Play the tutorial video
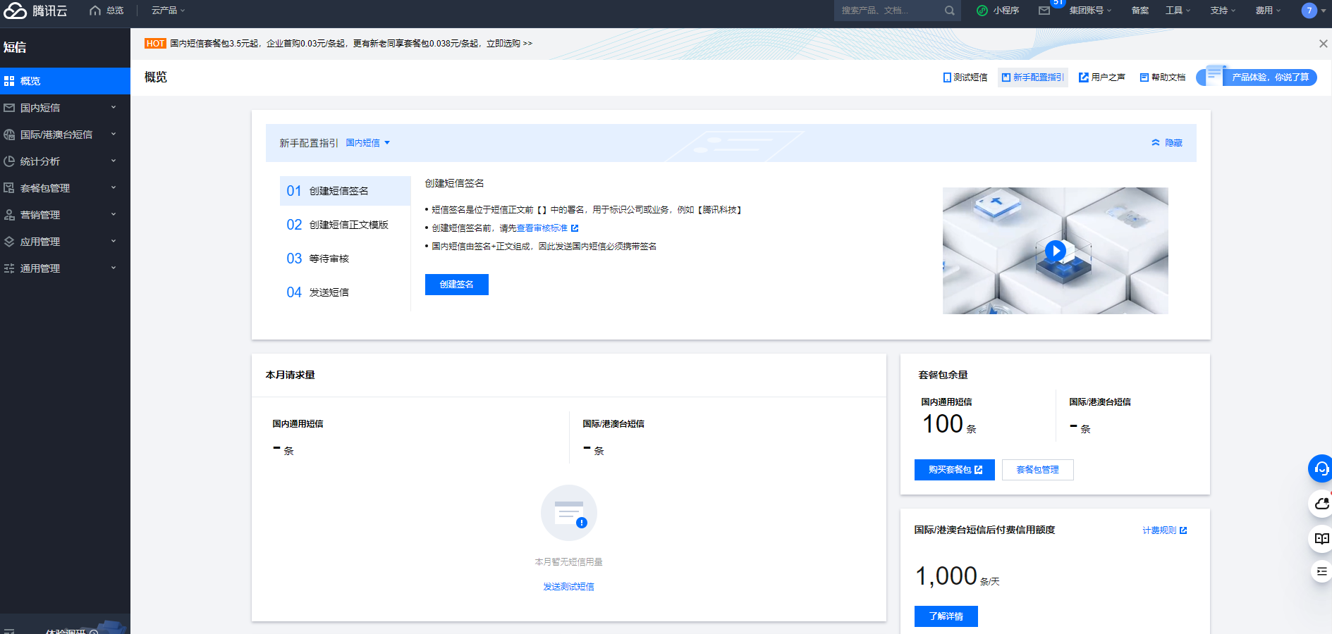This screenshot has height=634, width=1332. 1055,250
